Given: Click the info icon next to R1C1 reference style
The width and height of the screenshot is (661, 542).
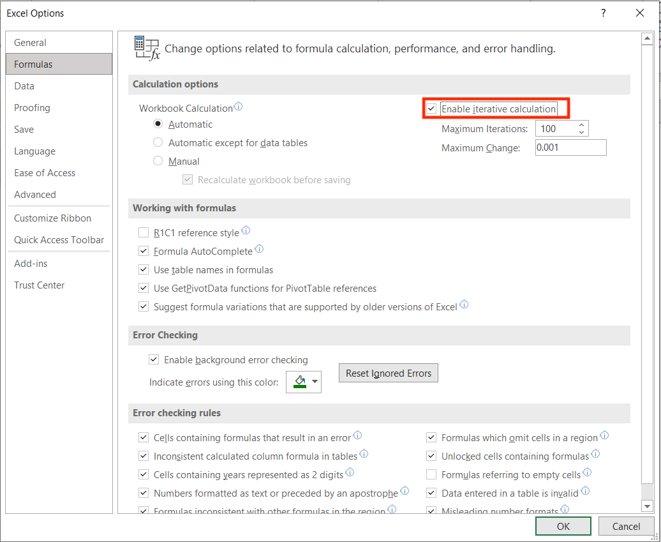Looking at the screenshot, I should (x=246, y=230).
